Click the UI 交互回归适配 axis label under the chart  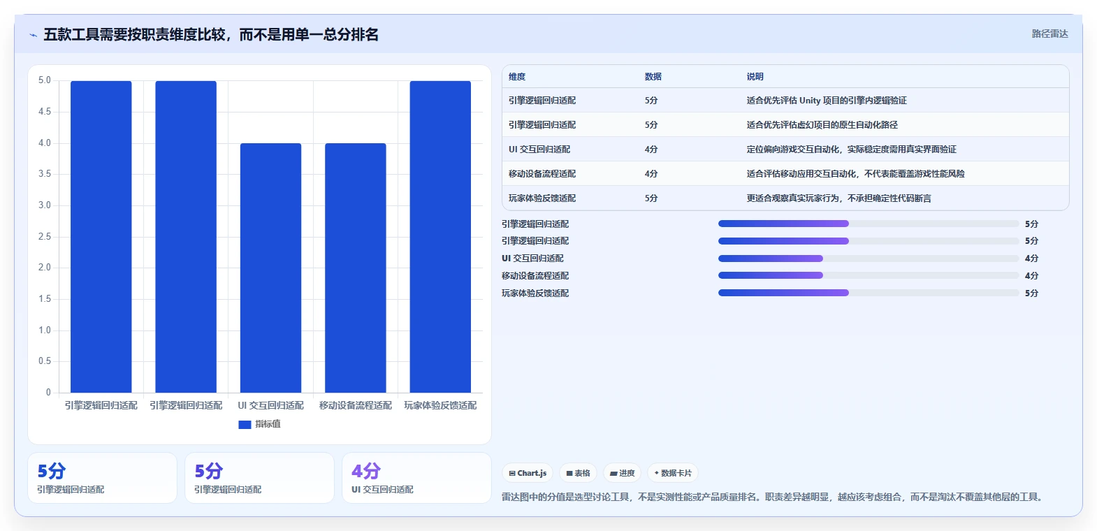[270, 405]
